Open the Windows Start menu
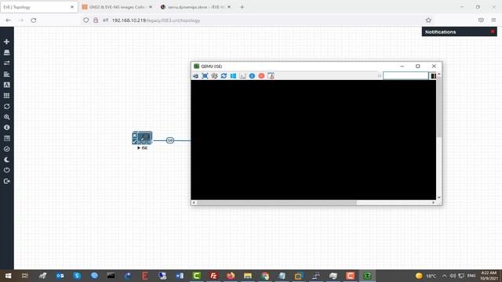502x282 pixels. click(x=8, y=276)
